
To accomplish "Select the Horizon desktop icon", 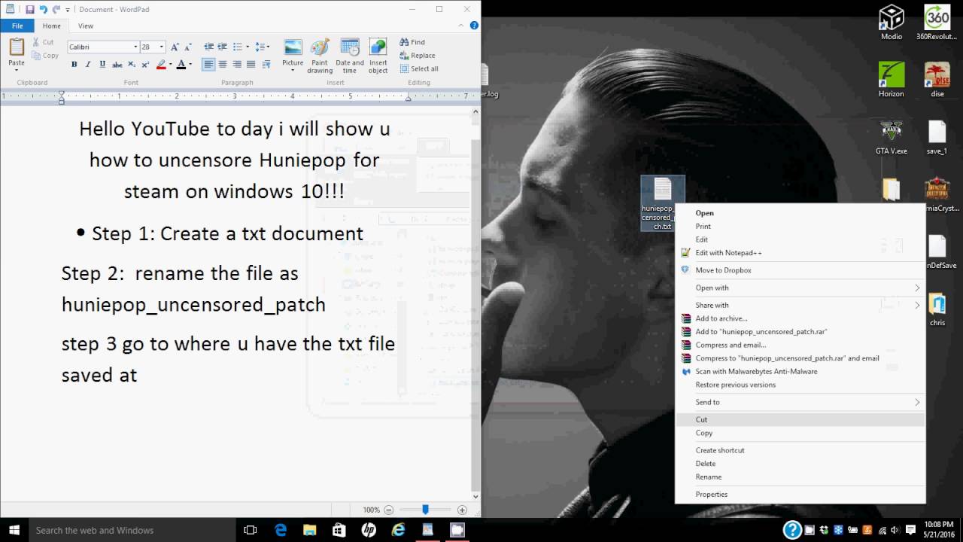I will pyautogui.click(x=892, y=79).
